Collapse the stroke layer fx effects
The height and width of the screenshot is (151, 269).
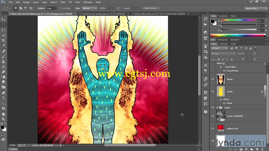point(265,91)
